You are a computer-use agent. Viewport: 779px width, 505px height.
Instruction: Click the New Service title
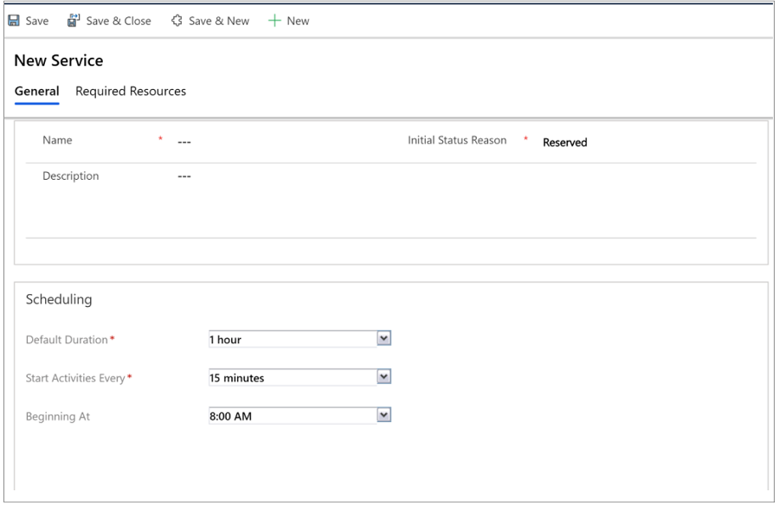(59, 61)
